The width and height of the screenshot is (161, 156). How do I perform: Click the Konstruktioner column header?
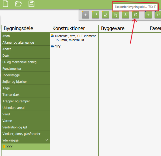69,28
